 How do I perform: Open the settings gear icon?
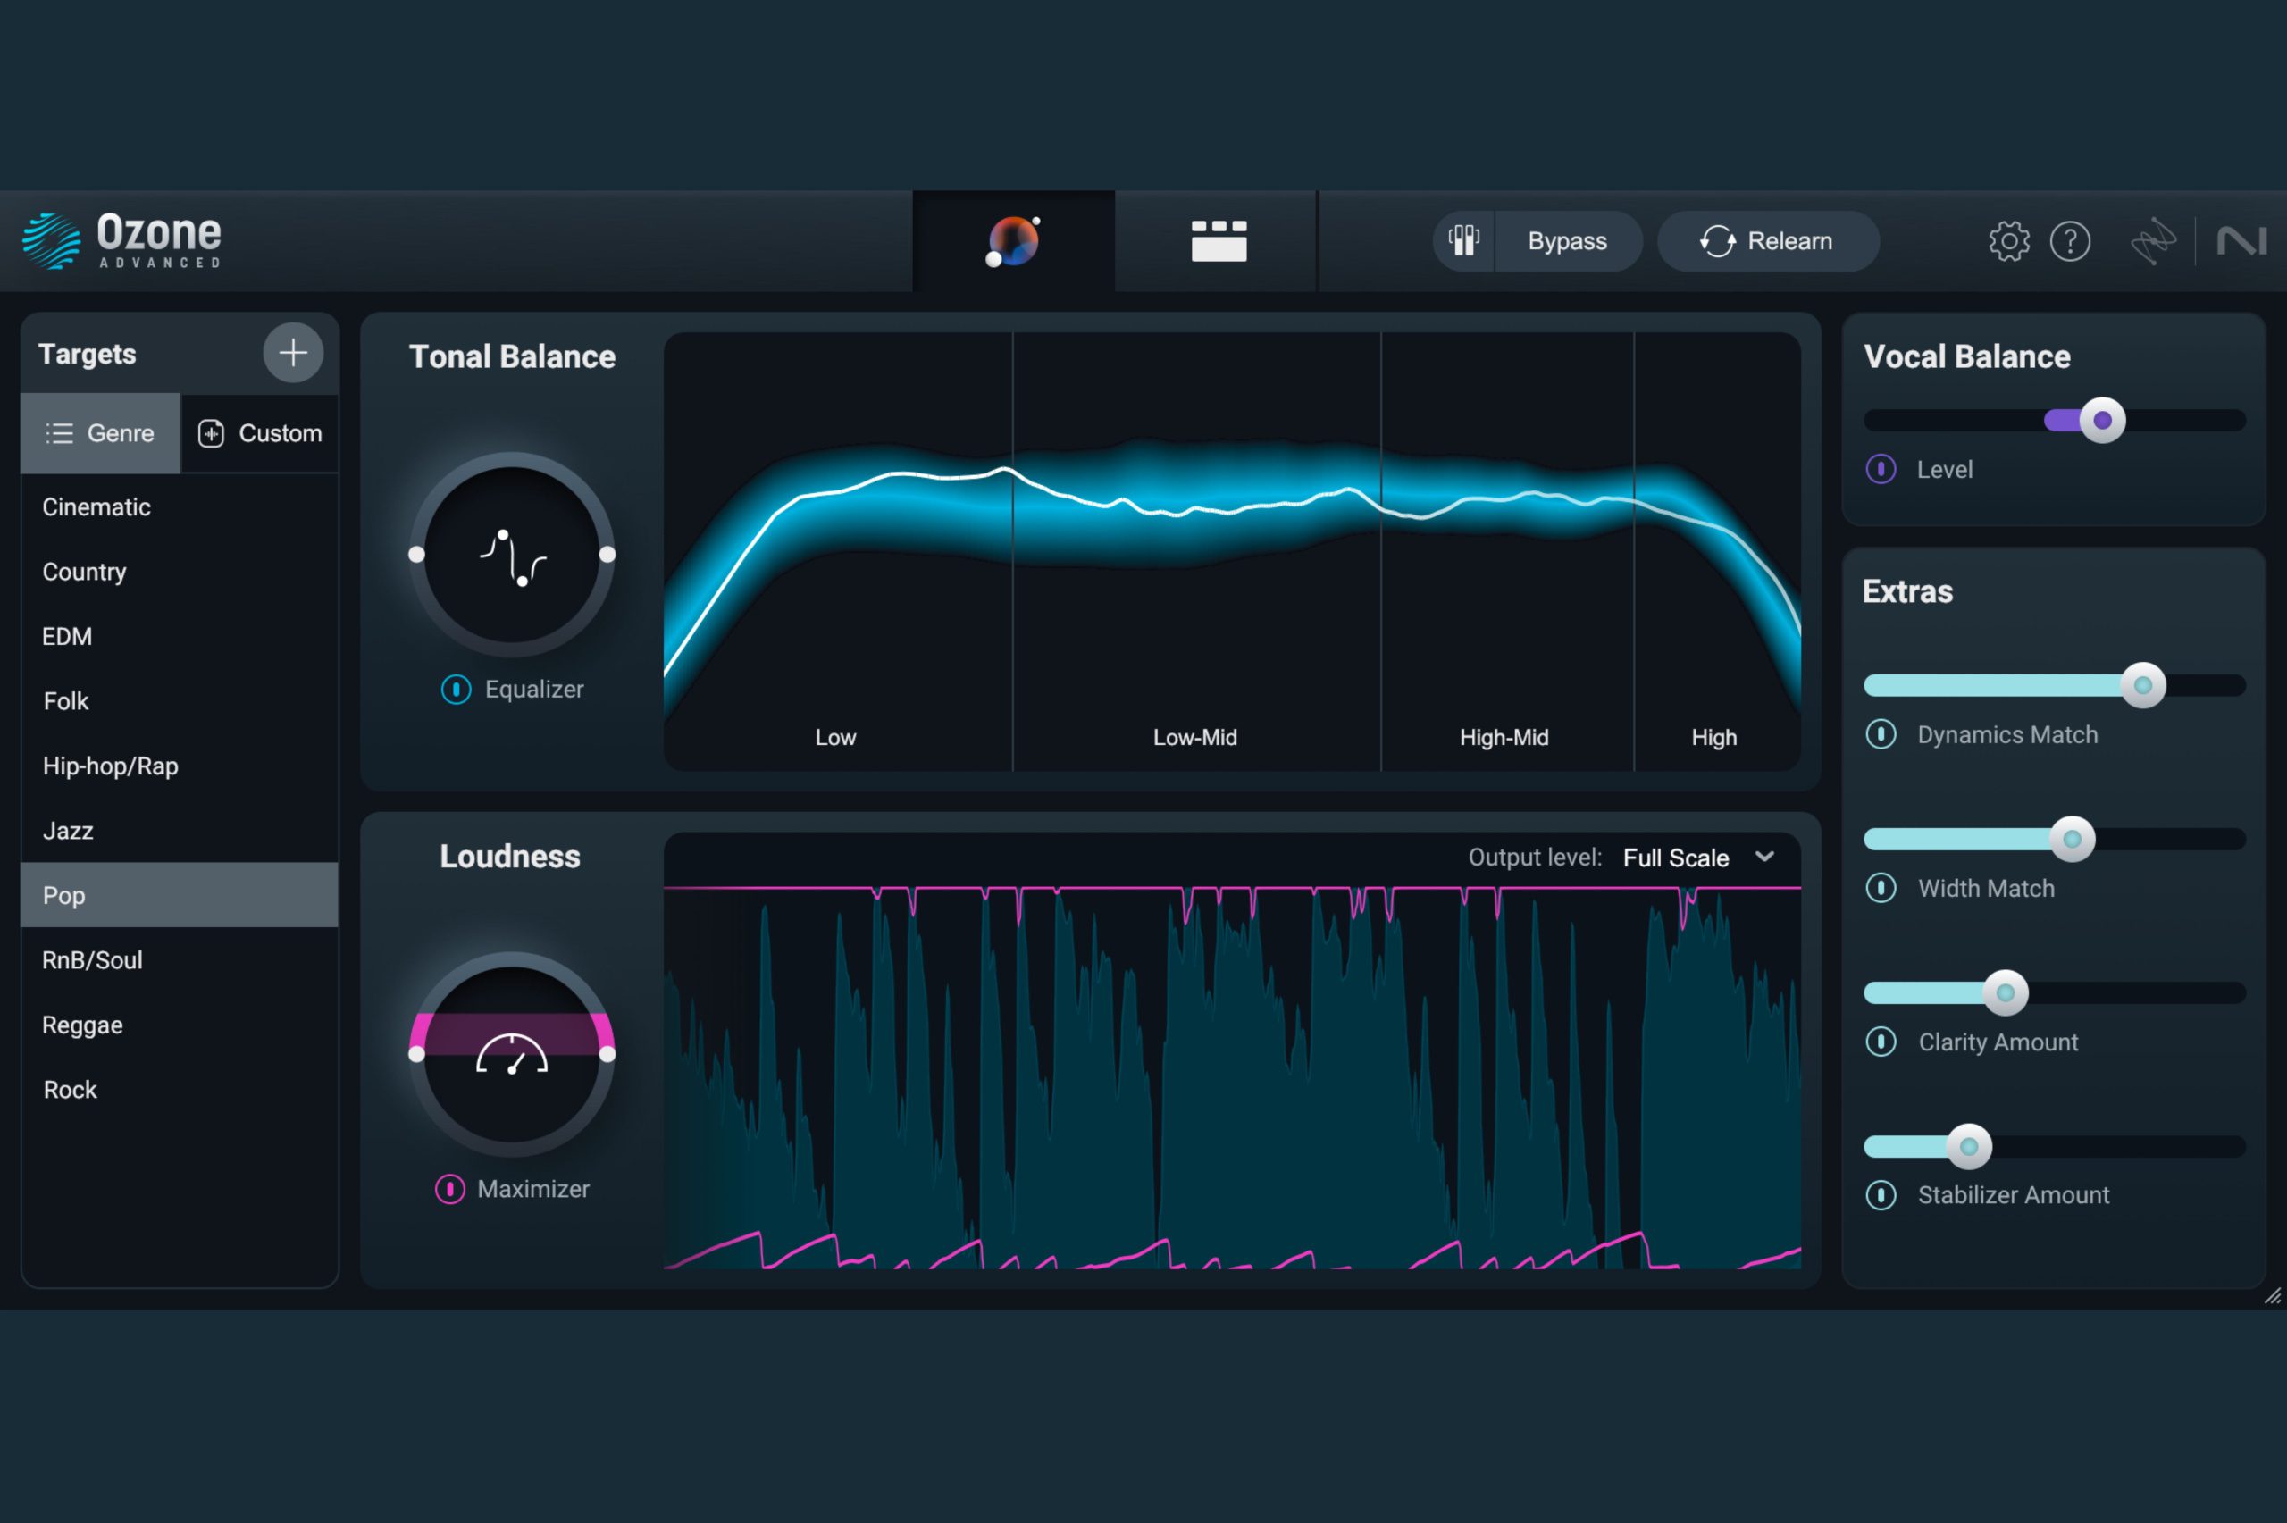point(2007,241)
